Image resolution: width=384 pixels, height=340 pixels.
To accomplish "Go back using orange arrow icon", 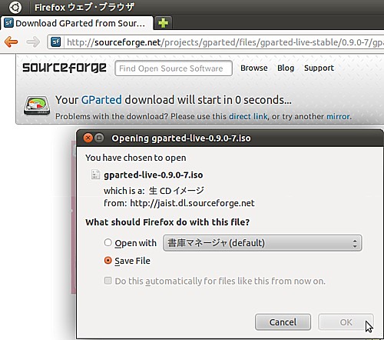I will point(11,42).
